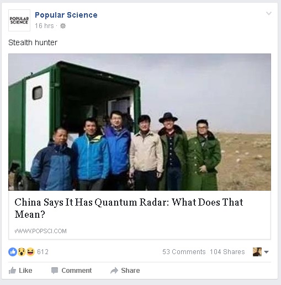Expand the post-as identity dropdown arrow
This screenshot has height=285, width=281.
266,252
